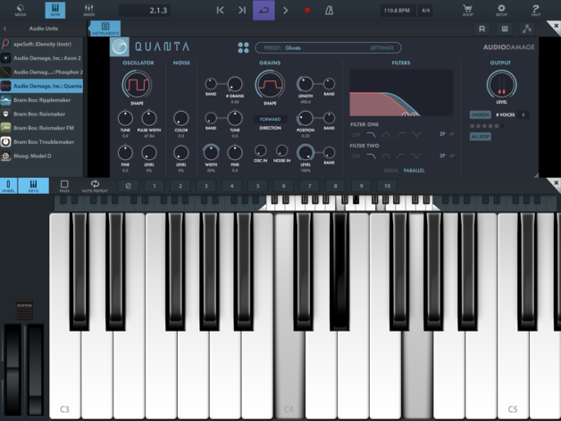Change the number of voices value
The height and width of the screenshot is (421, 561).
(523, 115)
